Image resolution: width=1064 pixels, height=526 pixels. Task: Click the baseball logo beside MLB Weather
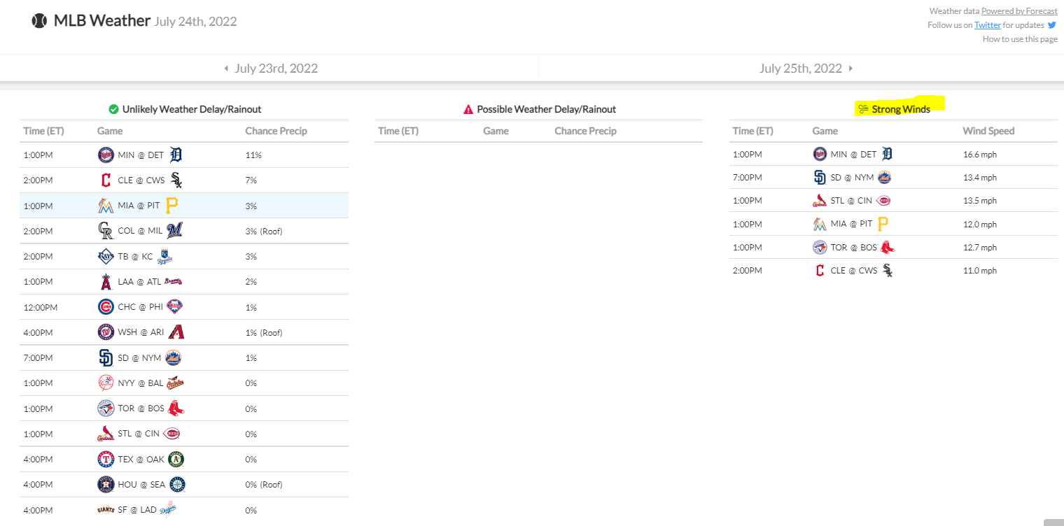(39, 21)
